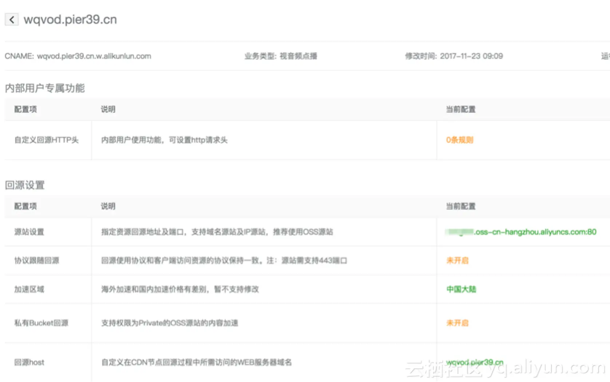Click the 回源设置 section heading

(x=25, y=185)
